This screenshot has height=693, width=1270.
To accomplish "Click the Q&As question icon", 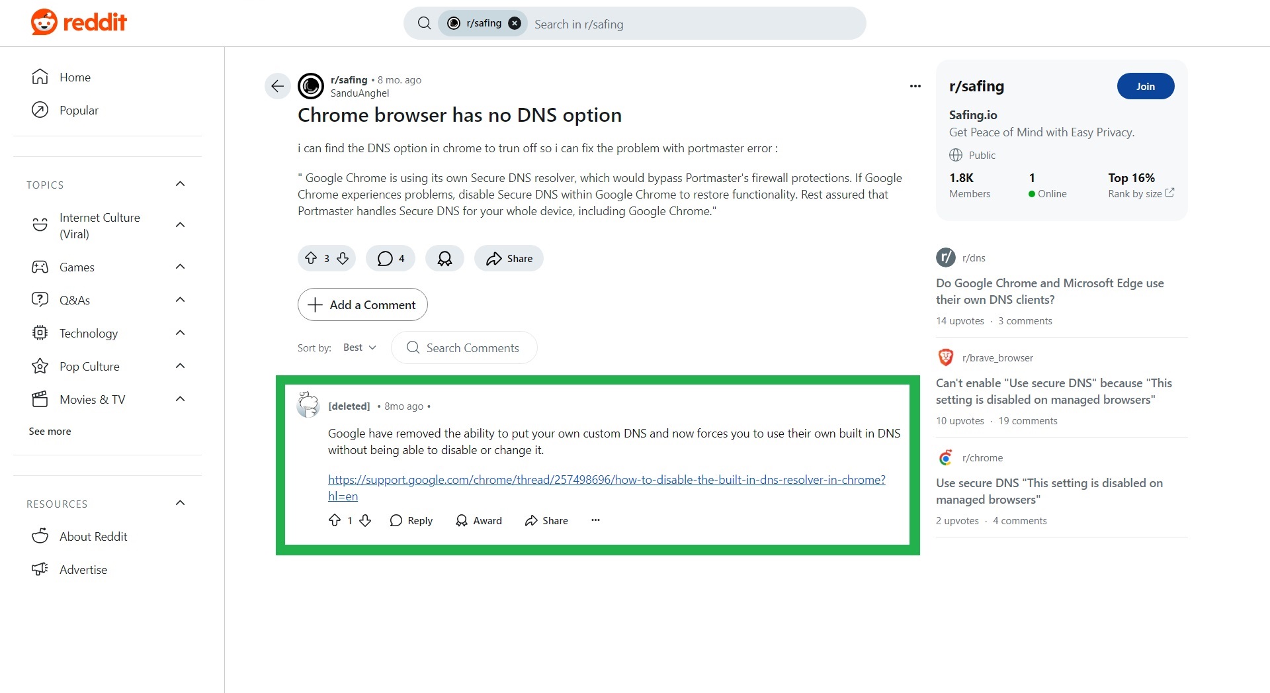I will 40,300.
